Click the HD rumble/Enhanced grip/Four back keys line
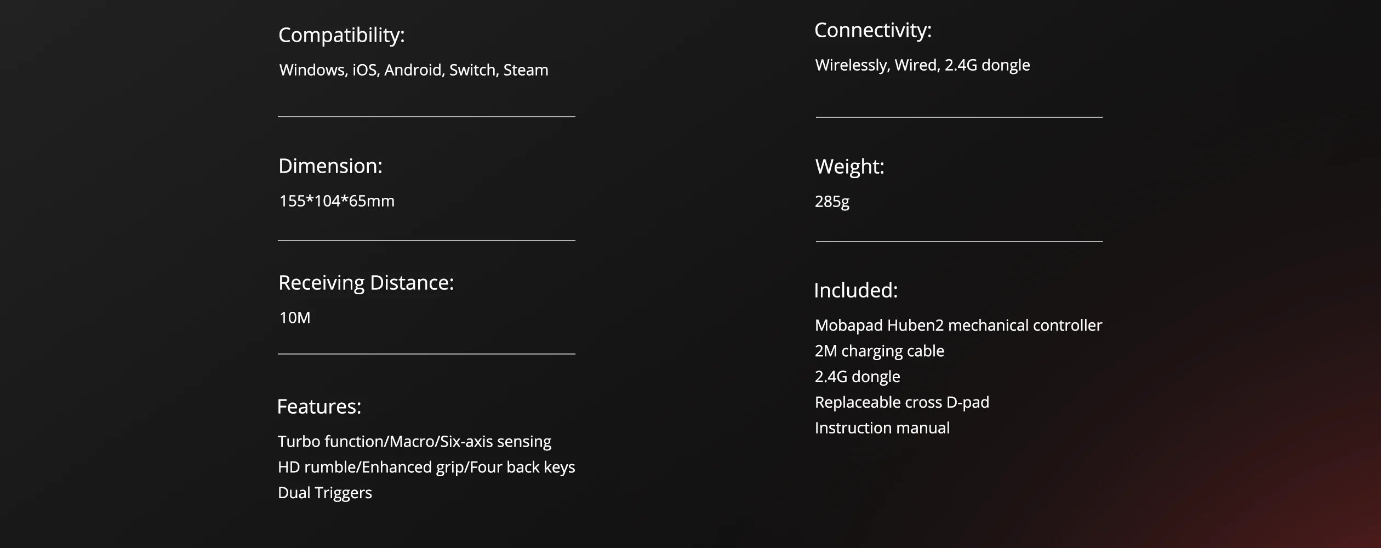Image resolution: width=1381 pixels, height=548 pixels. [x=426, y=467]
